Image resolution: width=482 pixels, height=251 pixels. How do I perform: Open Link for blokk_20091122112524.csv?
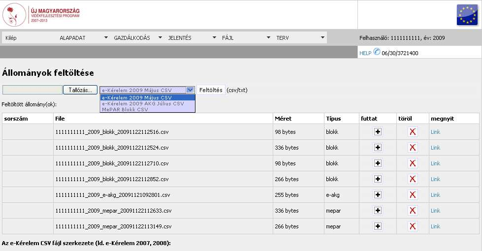pos(435,148)
